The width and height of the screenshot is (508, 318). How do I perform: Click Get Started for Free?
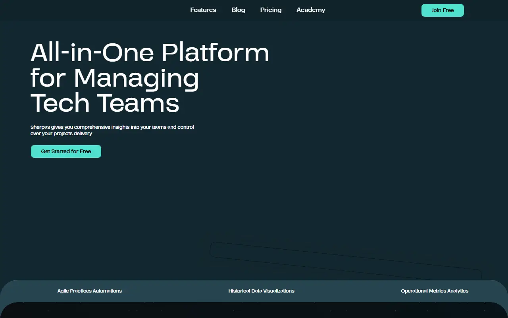point(66,151)
